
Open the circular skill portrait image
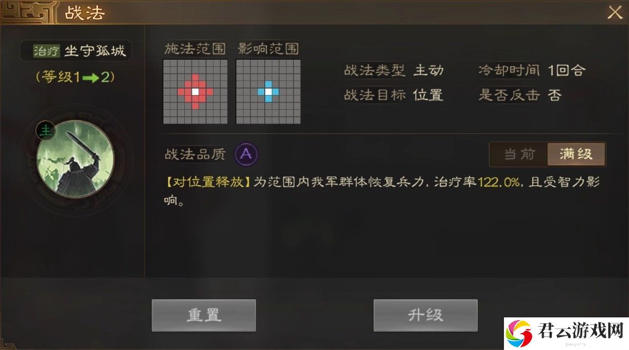(75, 159)
